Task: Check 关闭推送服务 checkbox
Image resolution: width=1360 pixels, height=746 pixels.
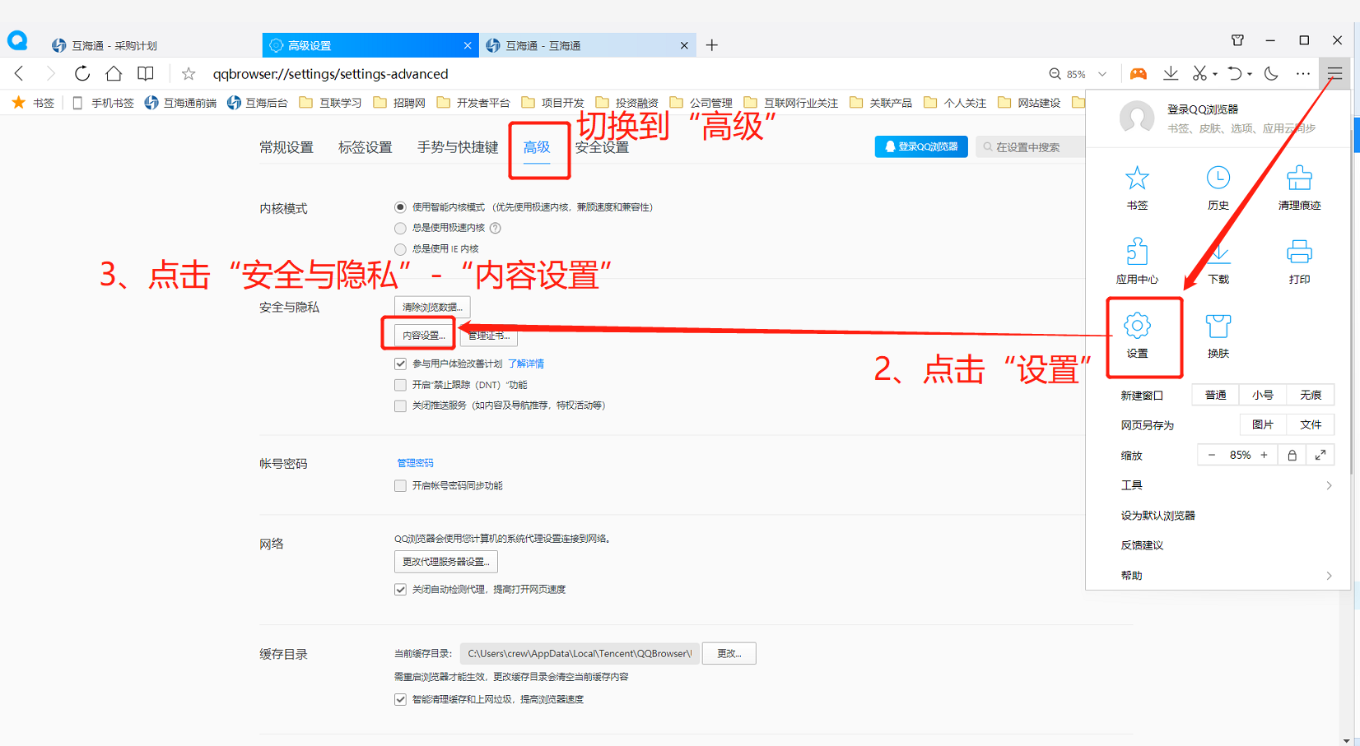Action: 400,405
